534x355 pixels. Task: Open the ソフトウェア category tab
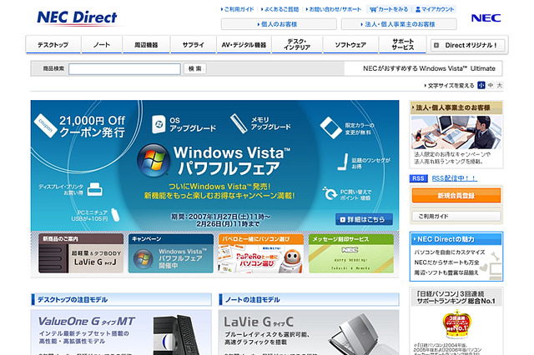pyautogui.click(x=350, y=44)
